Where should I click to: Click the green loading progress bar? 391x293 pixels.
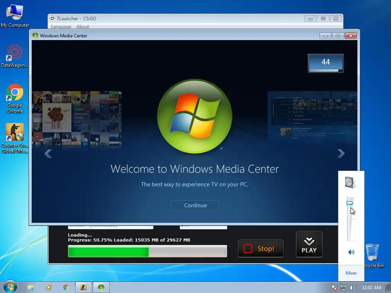point(147,251)
